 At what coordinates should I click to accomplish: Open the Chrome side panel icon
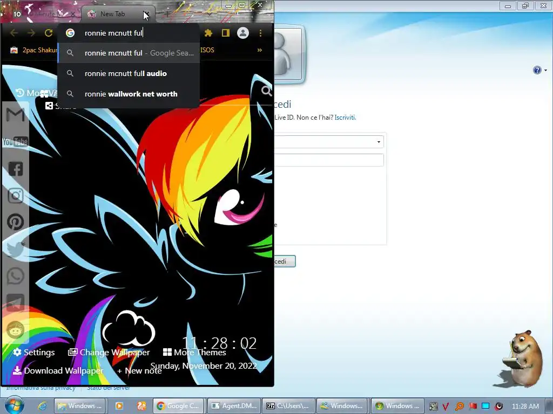pyautogui.click(x=226, y=33)
